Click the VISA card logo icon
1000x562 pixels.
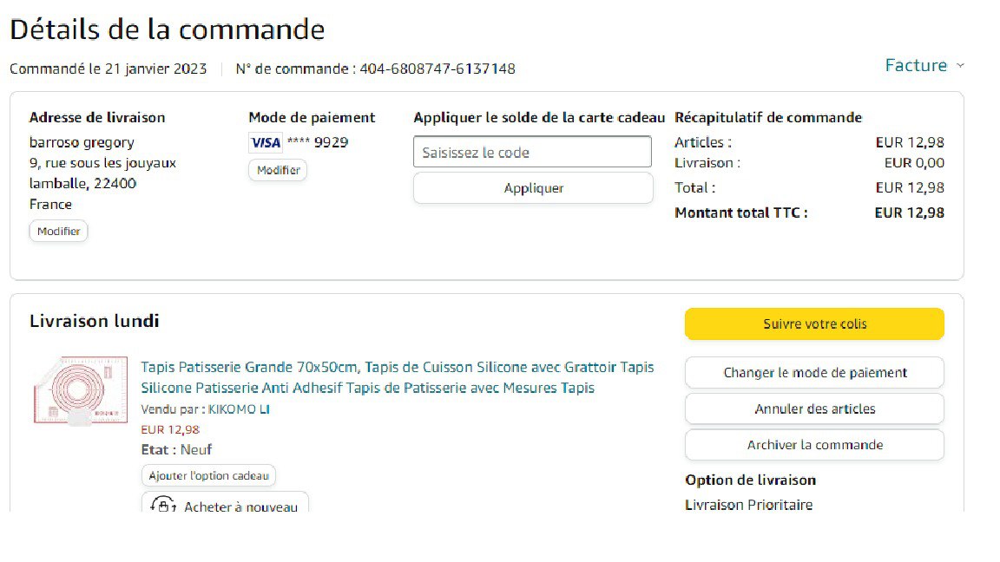pyautogui.click(x=265, y=143)
